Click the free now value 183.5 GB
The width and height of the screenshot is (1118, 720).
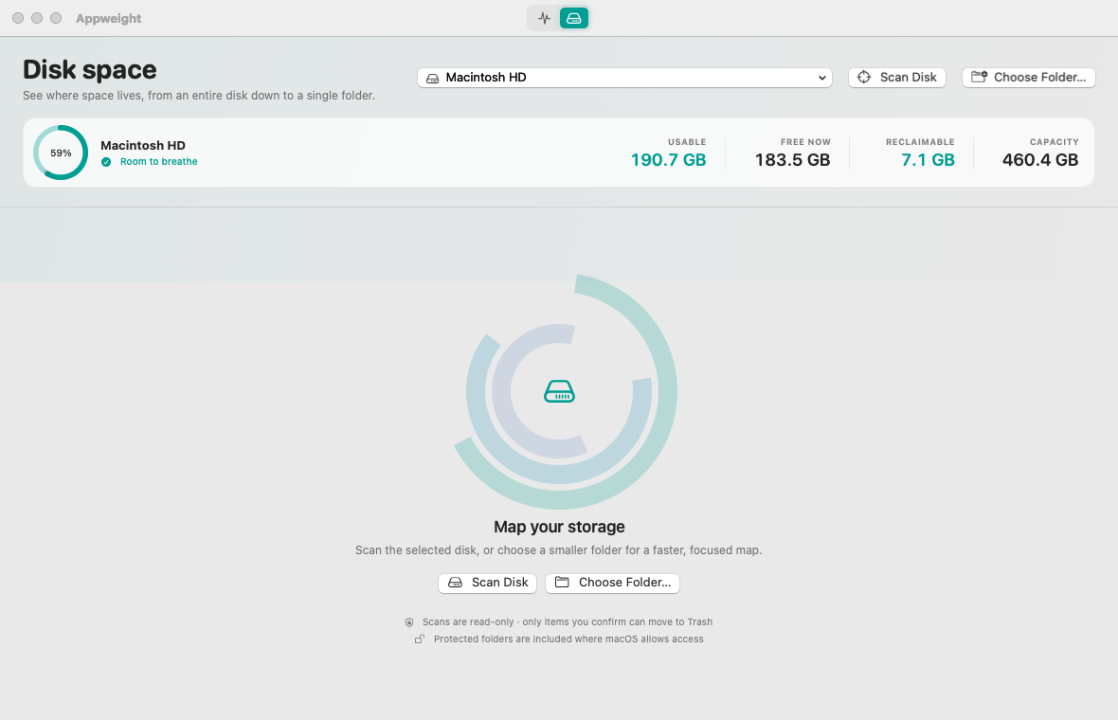click(793, 160)
